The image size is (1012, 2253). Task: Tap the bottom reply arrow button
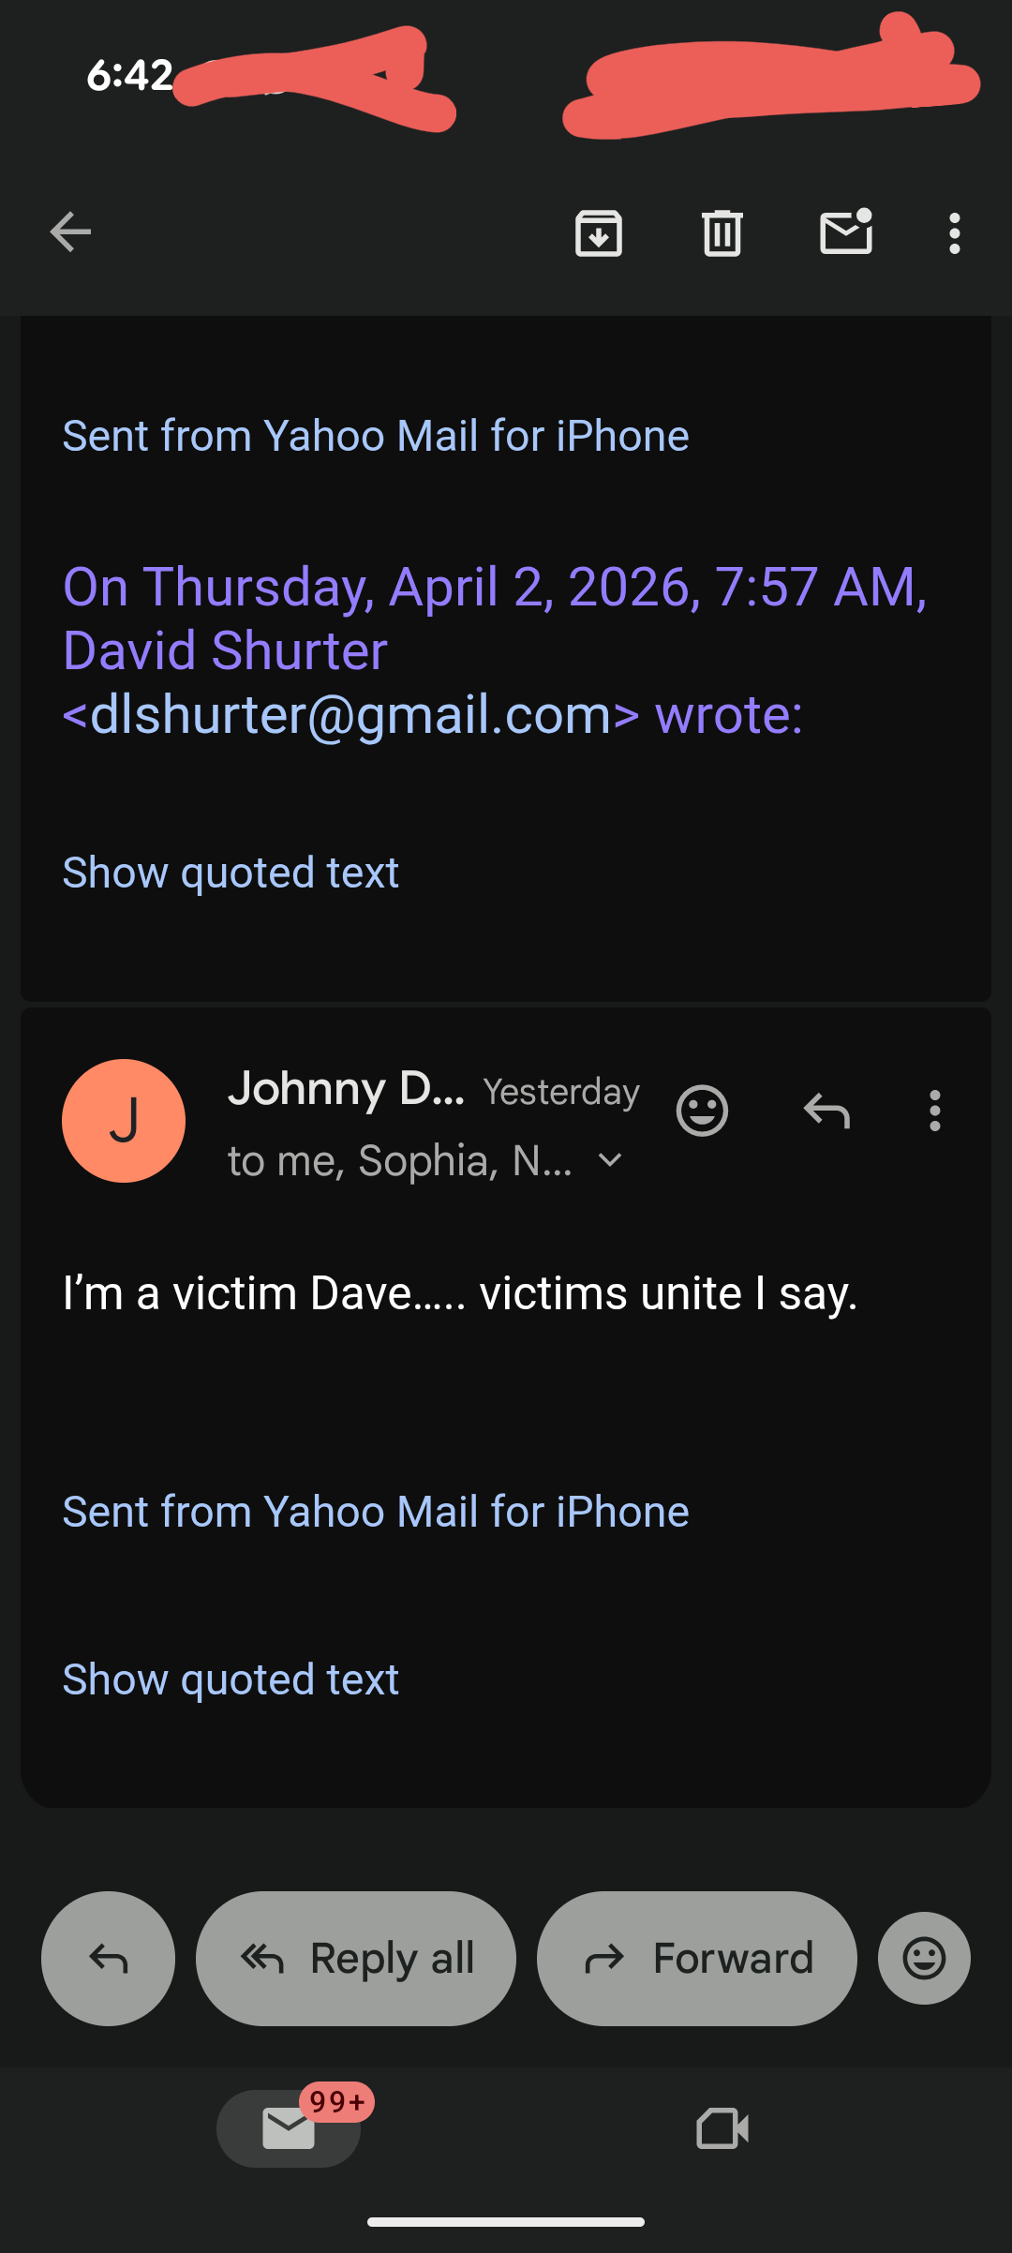pos(108,1959)
